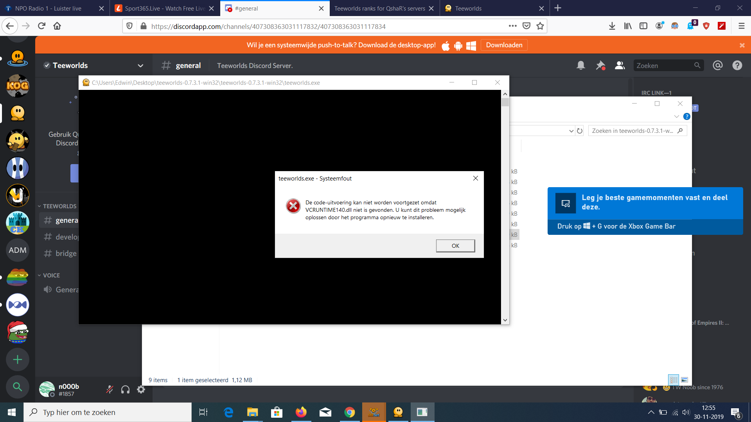The image size is (751, 422).
Task: Expand the Teeworlds server dropdown
Action: 140,66
